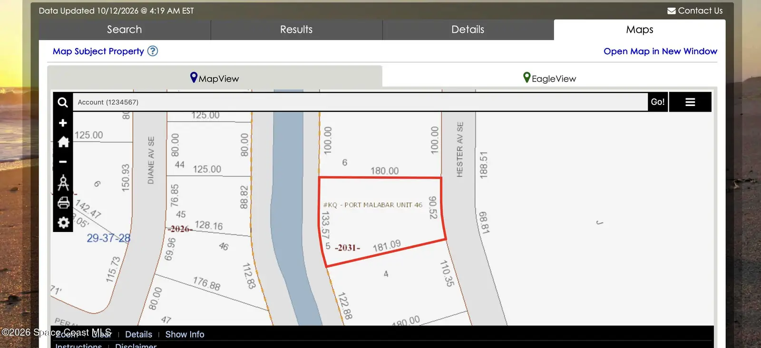This screenshot has width=761, height=348.
Task: Go to the Details tab
Action: tap(468, 29)
